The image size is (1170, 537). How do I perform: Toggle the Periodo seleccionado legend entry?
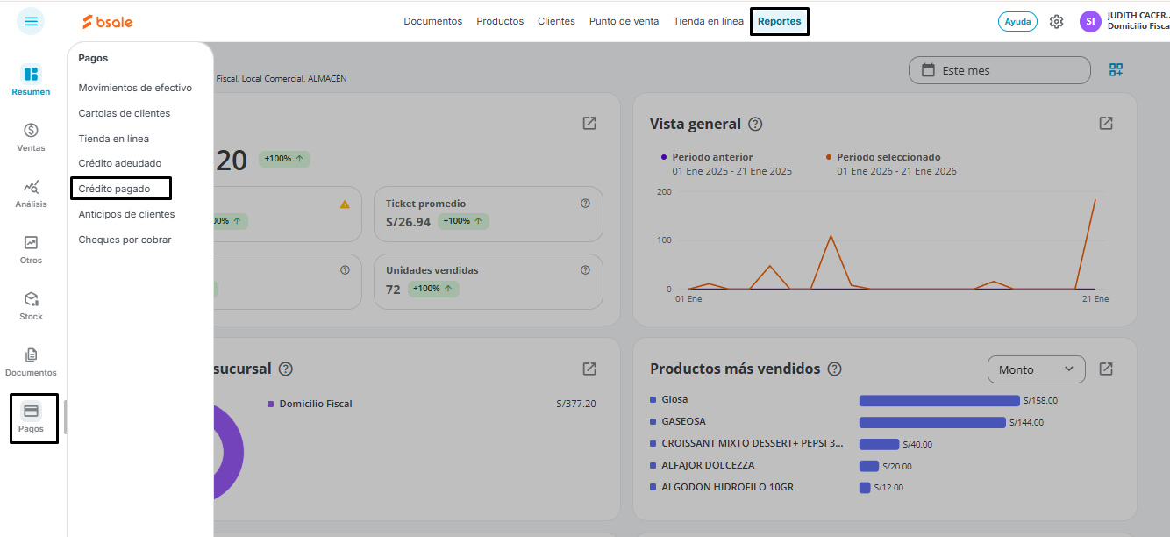pos(883,157)
